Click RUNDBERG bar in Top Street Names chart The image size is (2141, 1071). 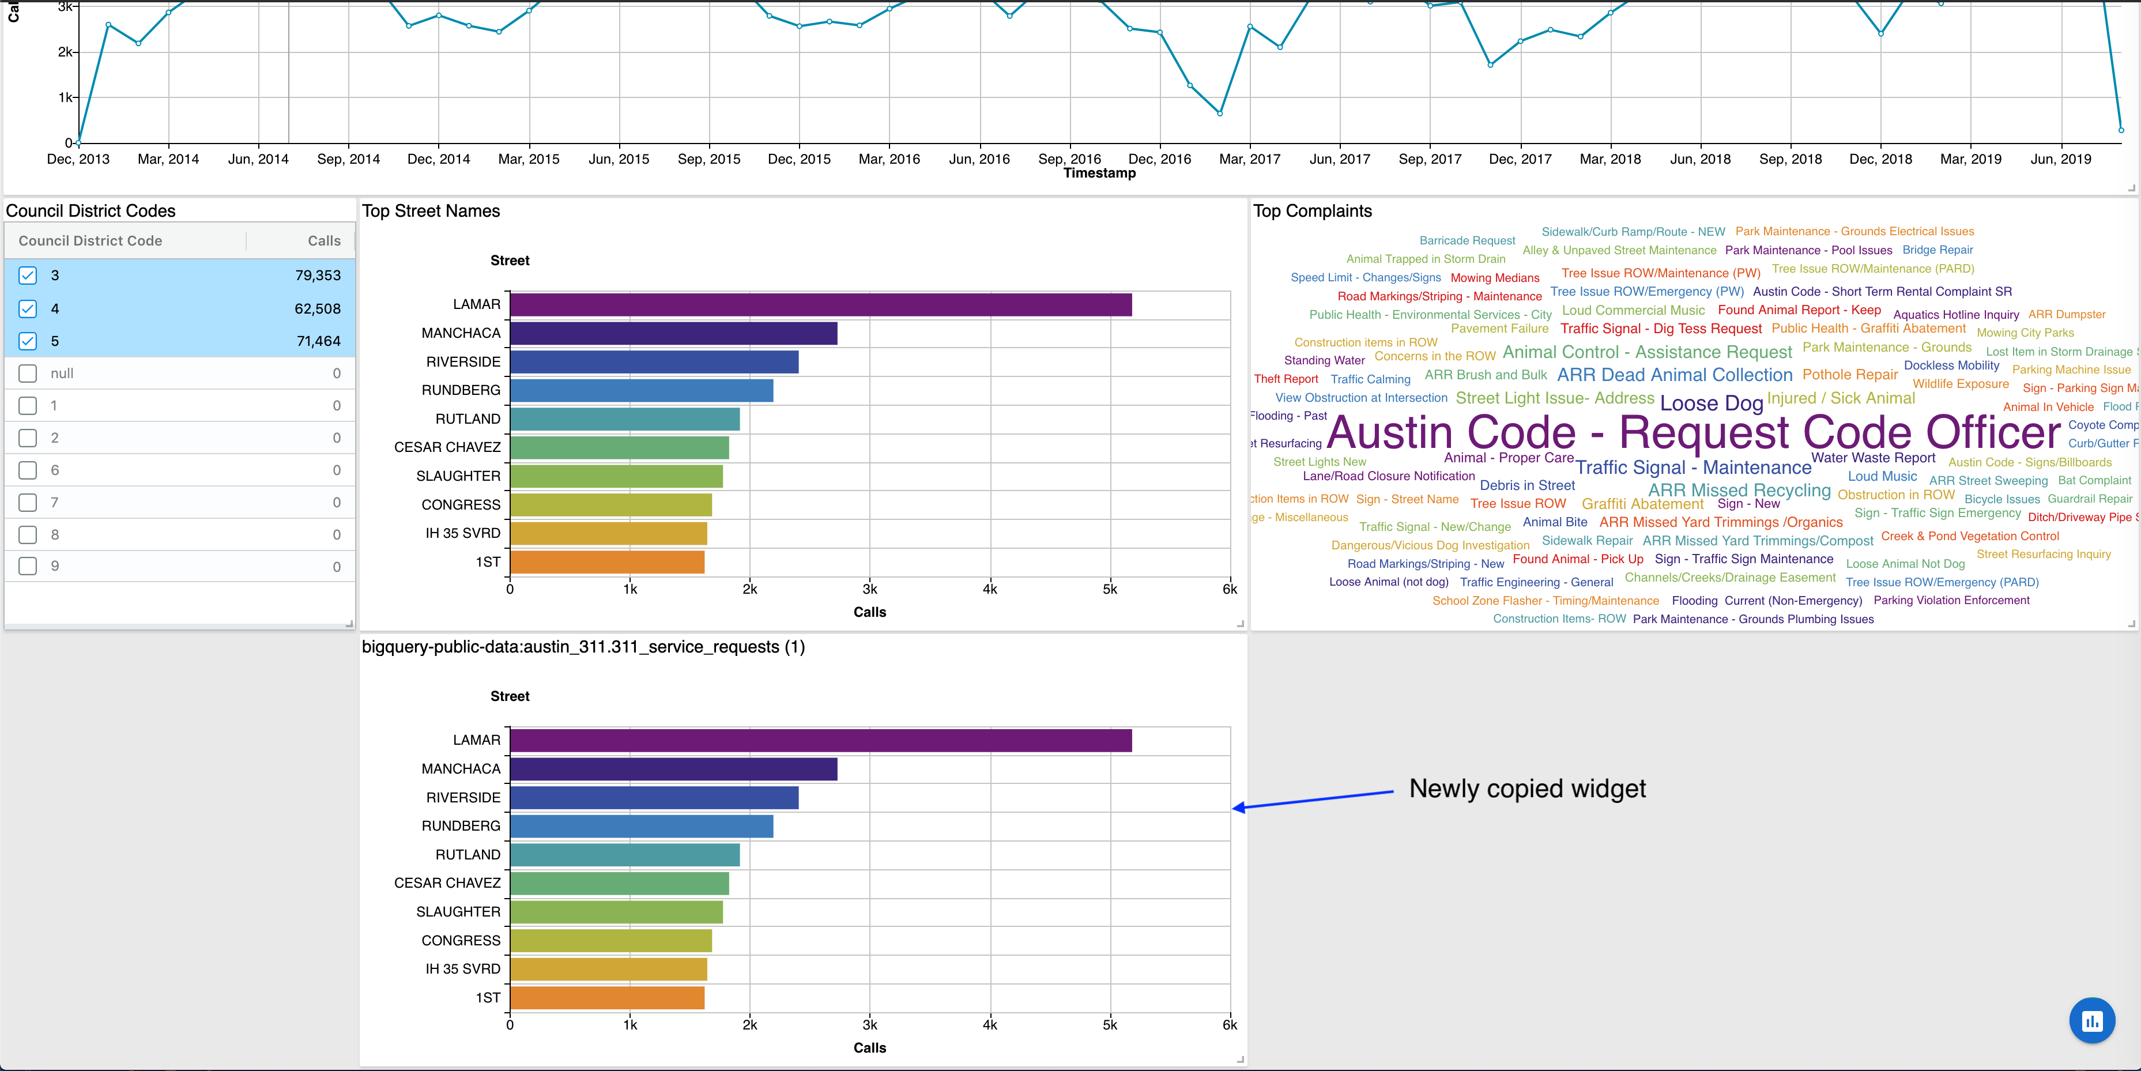pyautogui.click(x=642, y=390)
